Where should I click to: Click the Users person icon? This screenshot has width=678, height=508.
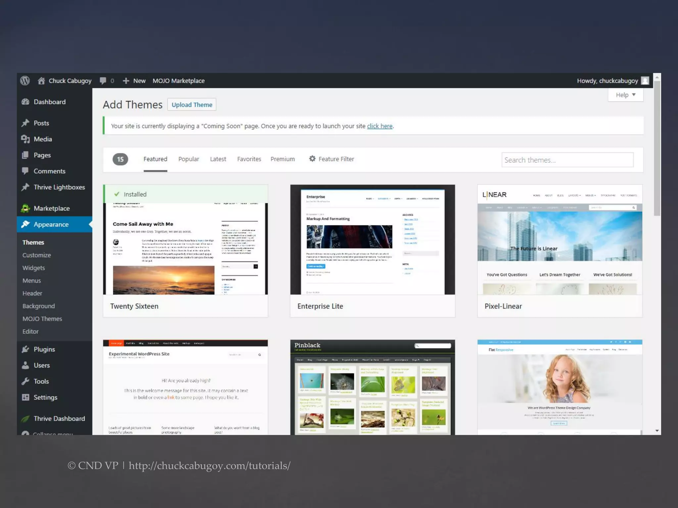[x=25, y=365]
